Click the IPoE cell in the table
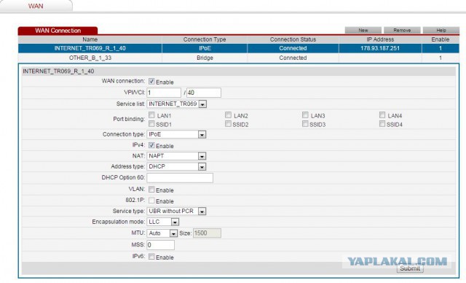The height and width of the screenshot is (283, 466). 205,48
